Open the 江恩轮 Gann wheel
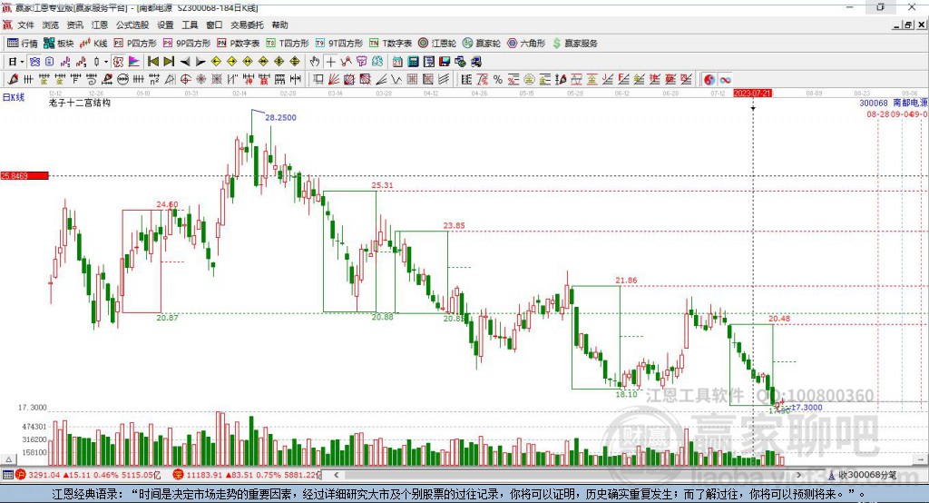929x503 pixels. [437, 44]
